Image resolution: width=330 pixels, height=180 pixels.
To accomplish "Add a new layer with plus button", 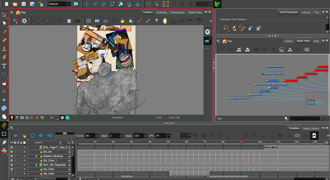I will pyautogui.click(x=60, y=143).
